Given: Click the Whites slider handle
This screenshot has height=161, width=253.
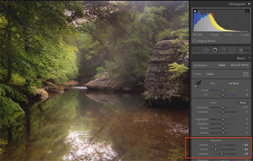Looking at the screenshot, I should coord(223,128).
